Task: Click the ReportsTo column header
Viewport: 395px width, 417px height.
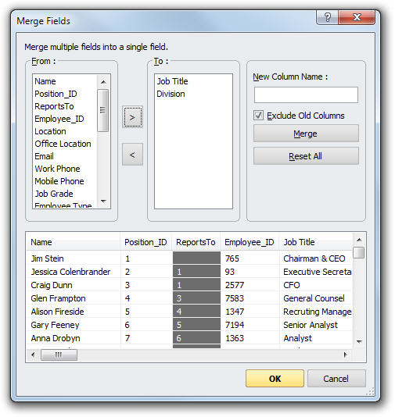Action: click(196, 242)
